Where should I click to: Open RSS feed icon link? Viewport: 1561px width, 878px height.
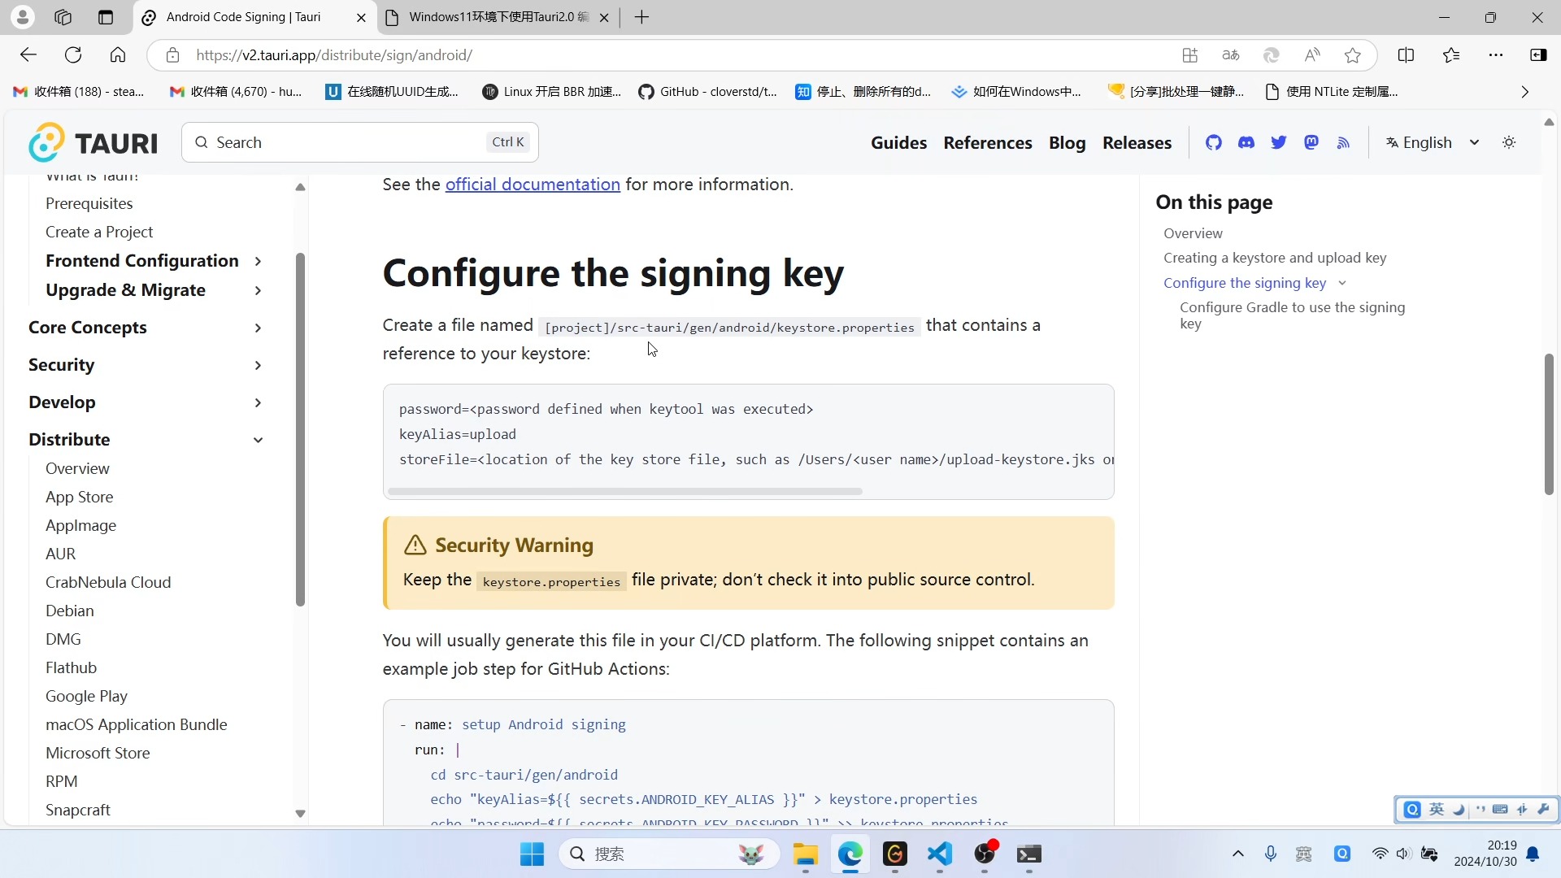[1343, 141]
